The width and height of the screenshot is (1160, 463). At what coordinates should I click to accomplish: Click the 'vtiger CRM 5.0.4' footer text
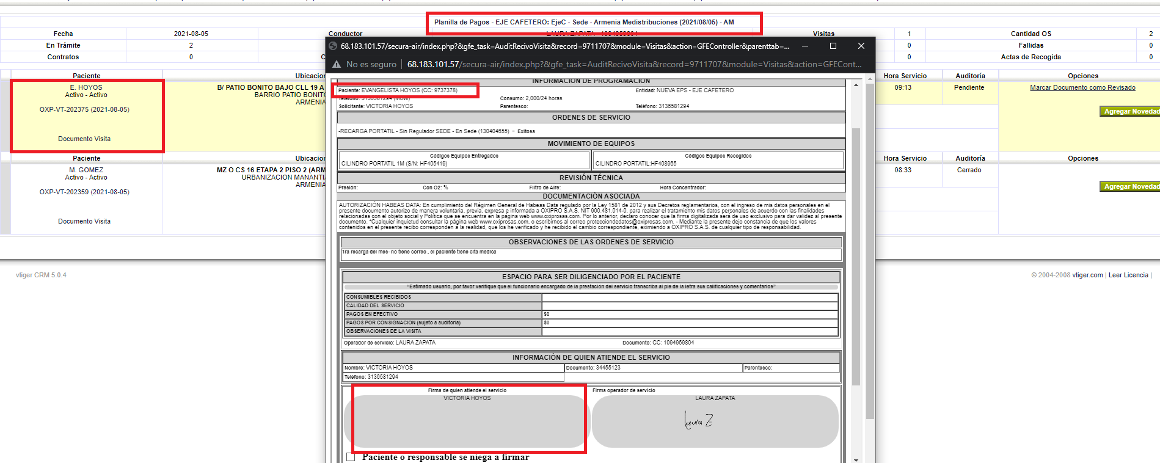41,275
